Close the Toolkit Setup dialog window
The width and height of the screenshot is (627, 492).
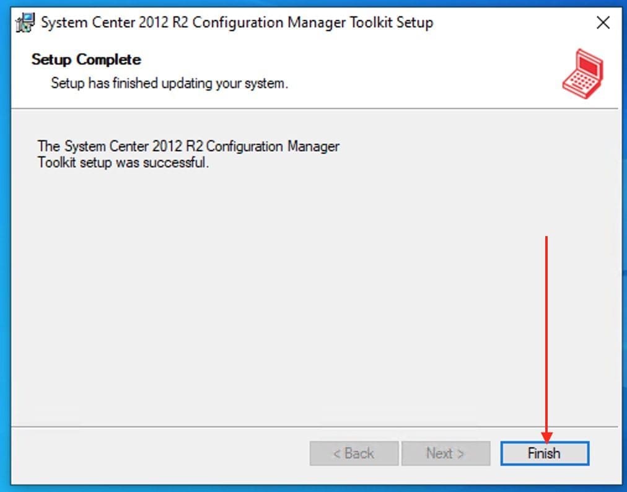point(603,23)
